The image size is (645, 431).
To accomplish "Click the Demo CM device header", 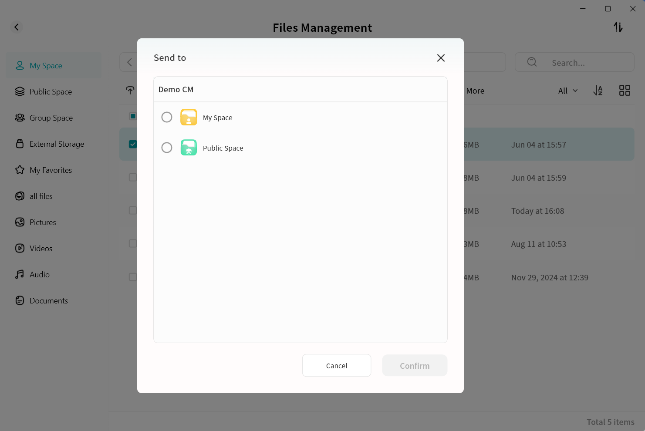I will 176,90.
